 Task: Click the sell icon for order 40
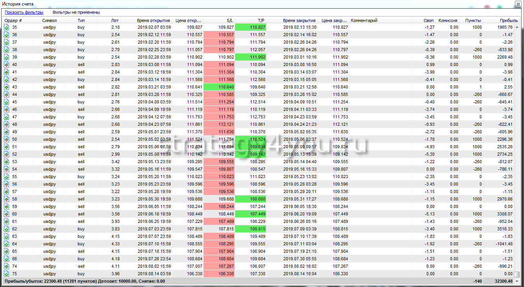[7, 64]
